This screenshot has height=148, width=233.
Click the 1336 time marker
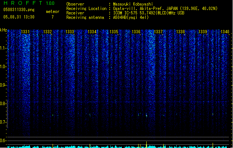tap(136, 32)
